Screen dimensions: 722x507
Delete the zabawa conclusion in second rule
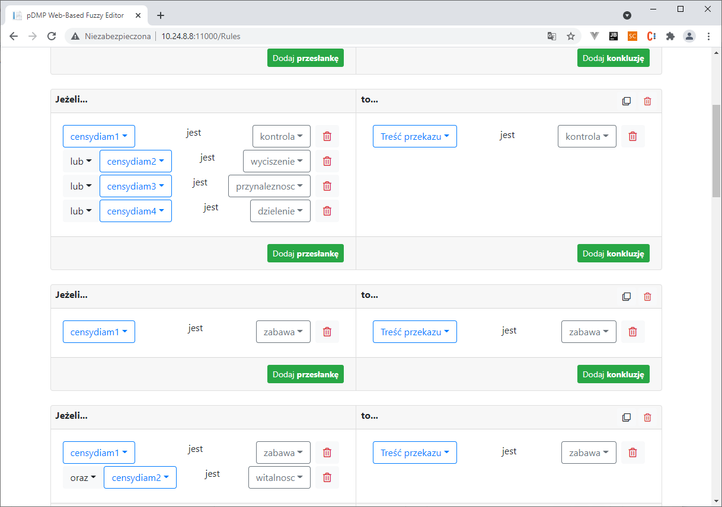[x=632, y=332]
